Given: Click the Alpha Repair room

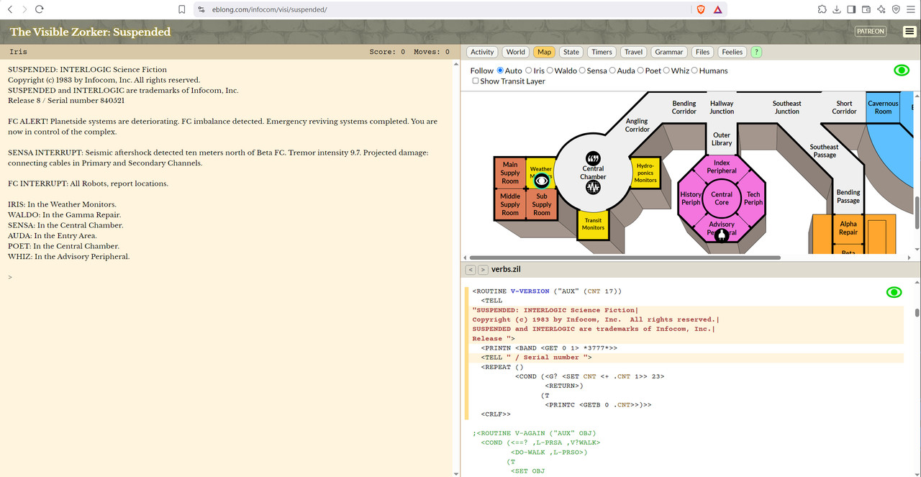Looking at the screenshot, I should tap(848, 228).
